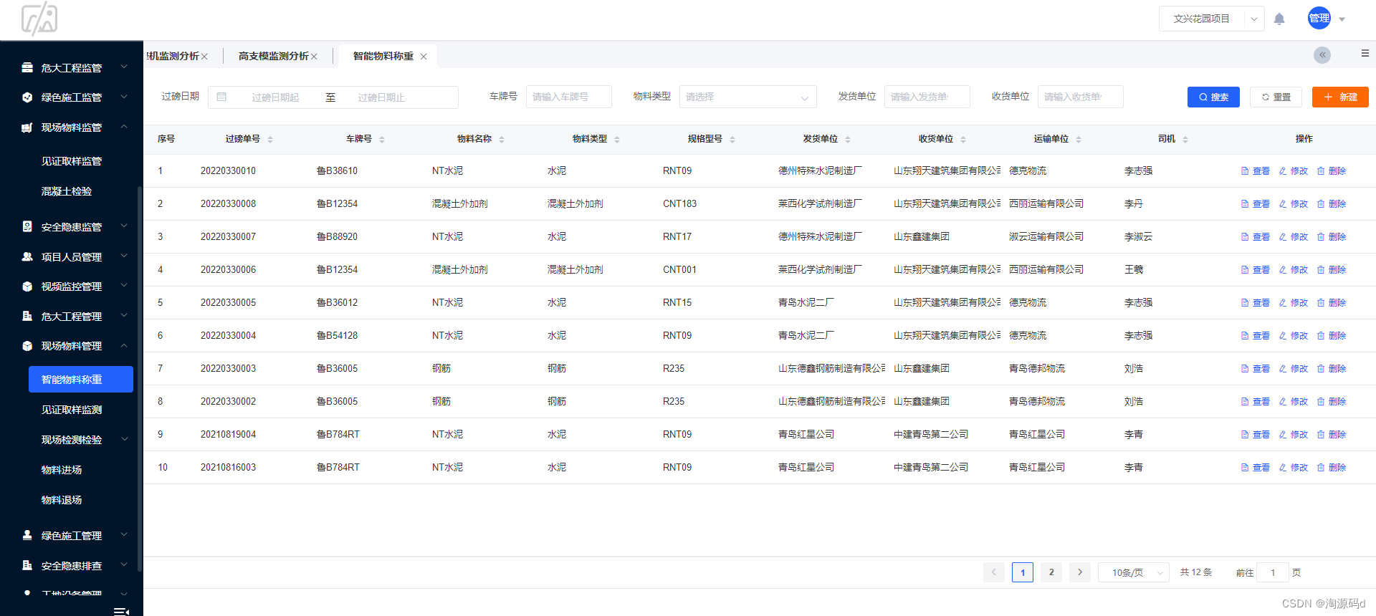1376x616 pixels.
Task: Click the 搜索 search button
Action: click(x=1213, y=97)
